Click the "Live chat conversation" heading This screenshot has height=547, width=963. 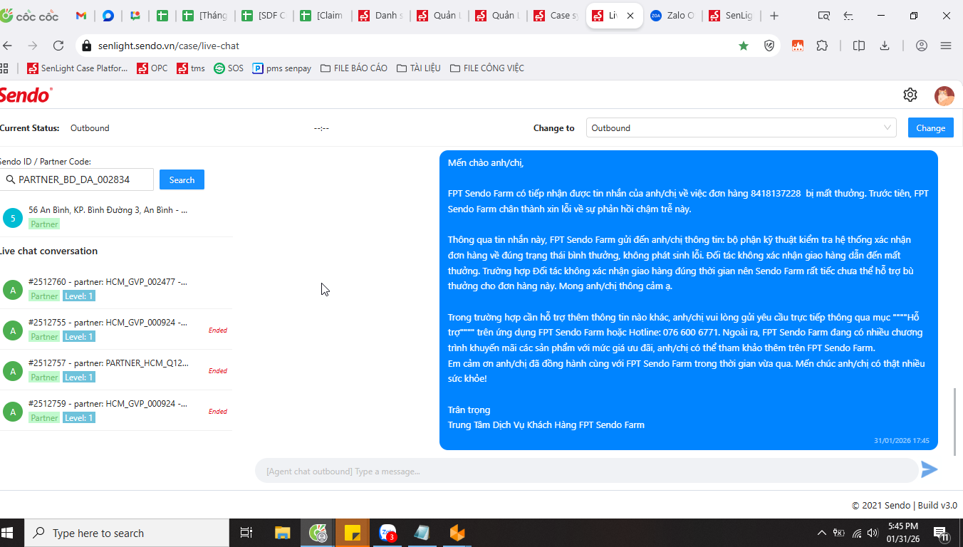pos(48,251)
